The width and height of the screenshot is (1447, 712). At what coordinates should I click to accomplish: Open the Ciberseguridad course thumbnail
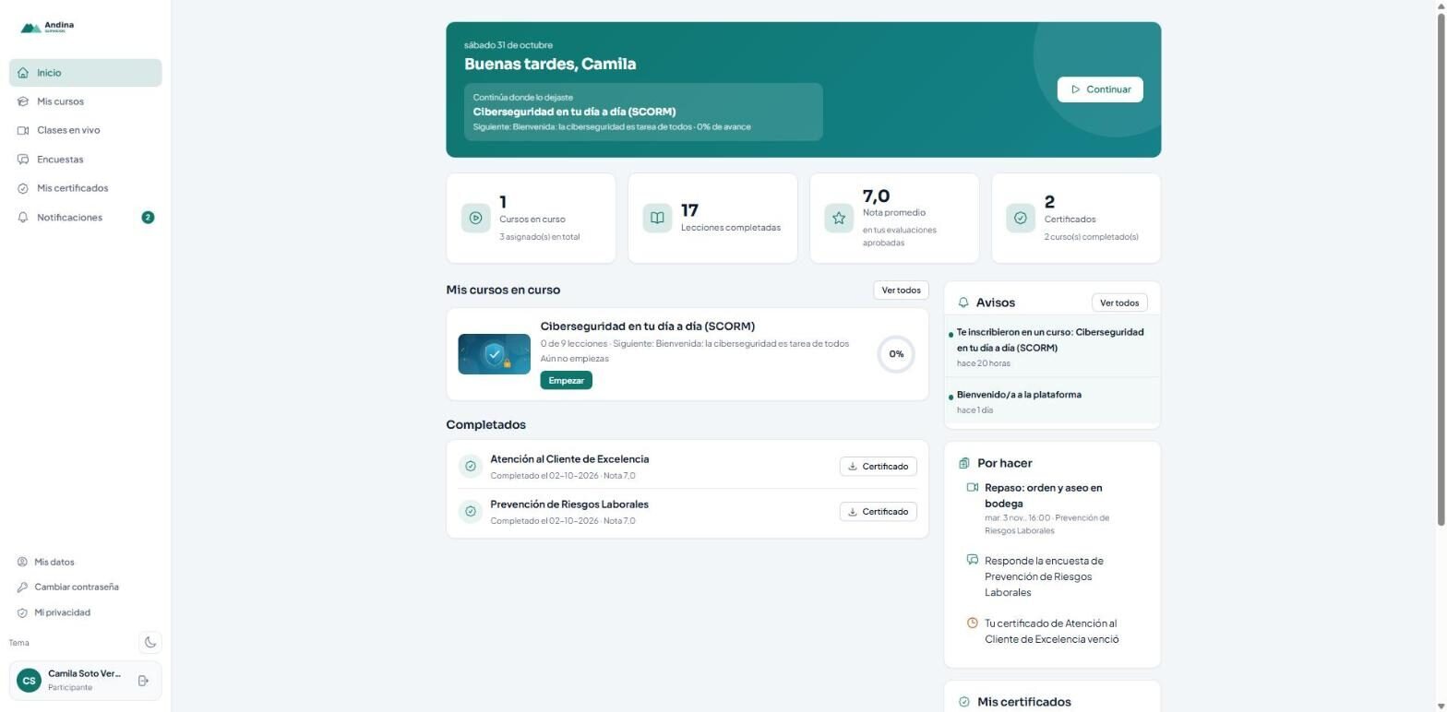tap(495, 354)
